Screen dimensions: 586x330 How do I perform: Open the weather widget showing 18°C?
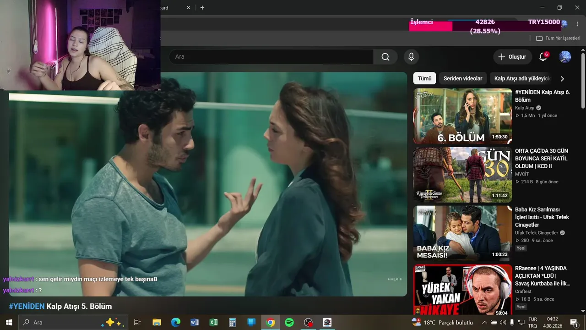pos(442,322)
